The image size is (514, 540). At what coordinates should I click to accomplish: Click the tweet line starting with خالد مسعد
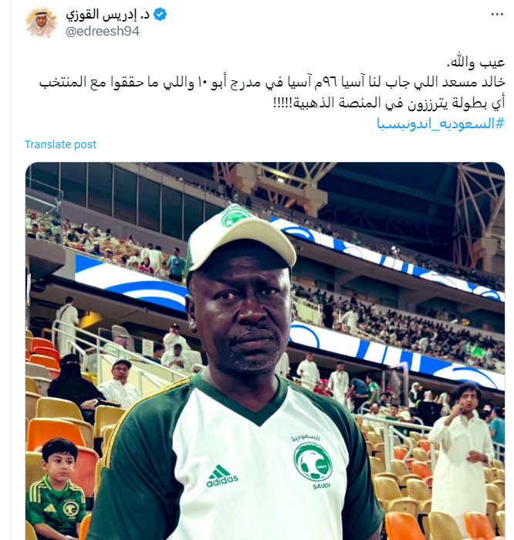click(x=272, y=83)
